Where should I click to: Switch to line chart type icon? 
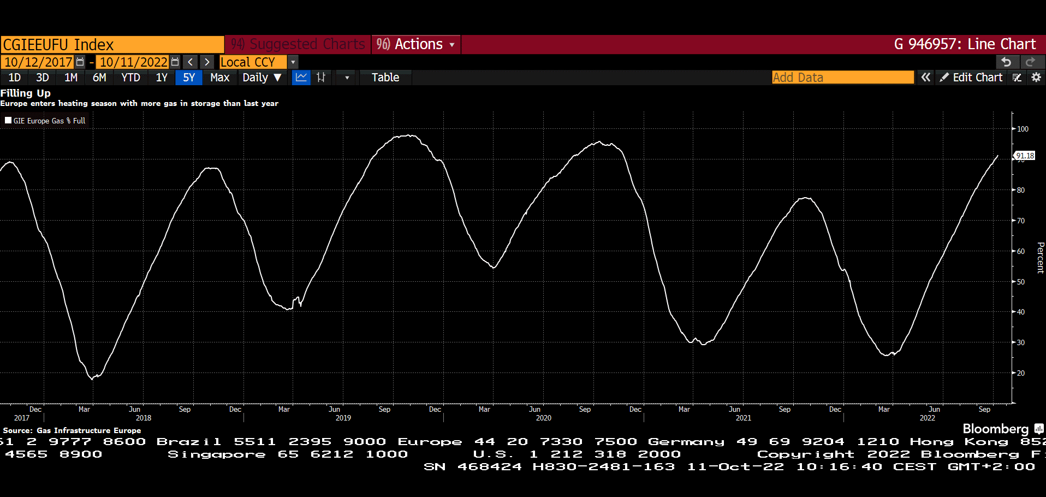click(301, 78)
